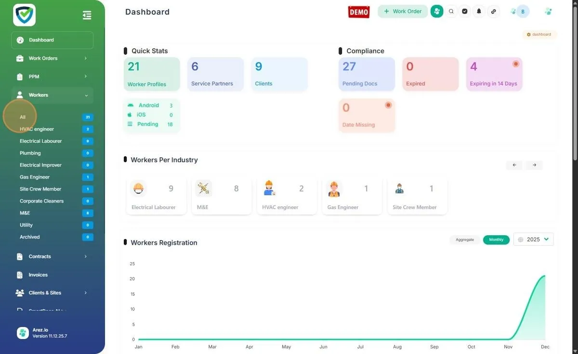The image size is (578, 354).
Task: Select HVAC engineer under Workers
Action: (37, 129)
